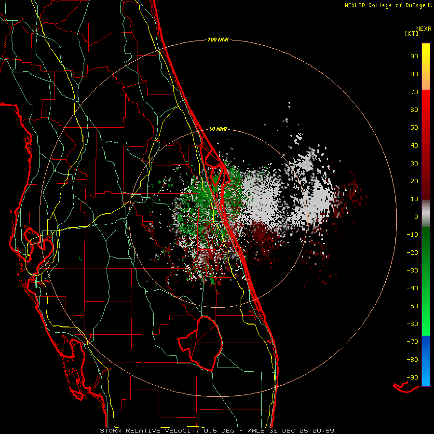The width and height of the screenshot is (434, 434).
Task: Click the 100 NMI range ring label
Action: 218,40
